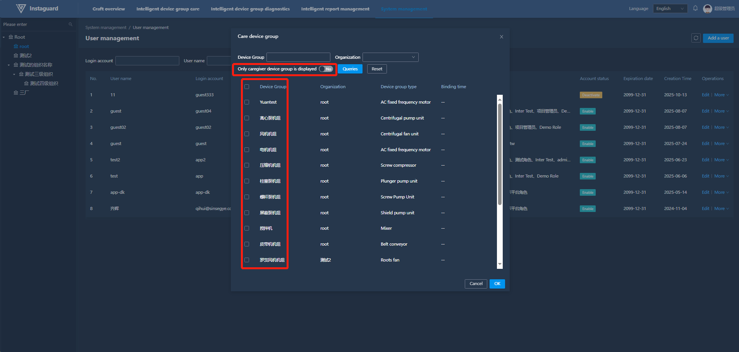Click the search magnifier in sidebar
This screenshot has height=352, width=739.
pos(70,24)
